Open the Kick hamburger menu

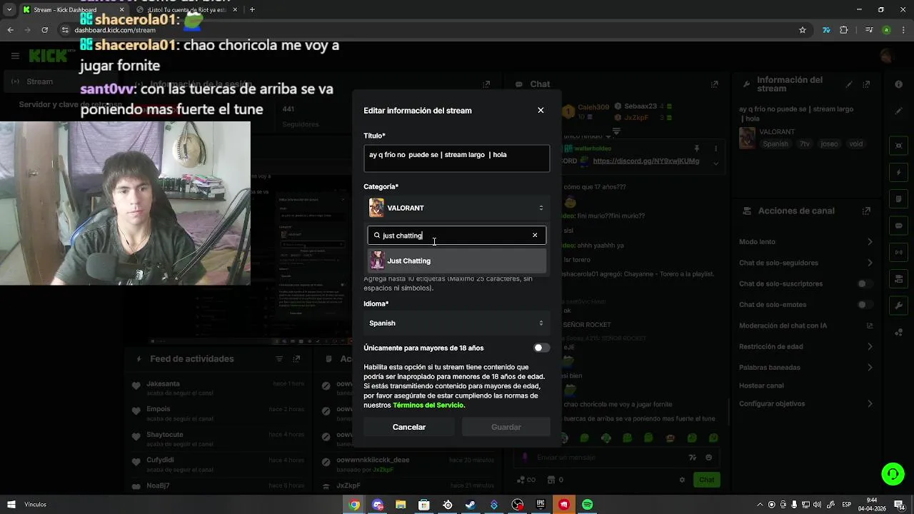(15, 56)
